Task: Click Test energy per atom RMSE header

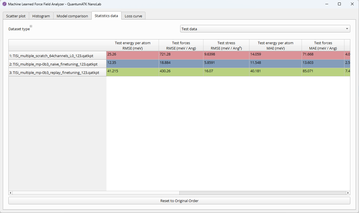Action: (x=133, y=45)
